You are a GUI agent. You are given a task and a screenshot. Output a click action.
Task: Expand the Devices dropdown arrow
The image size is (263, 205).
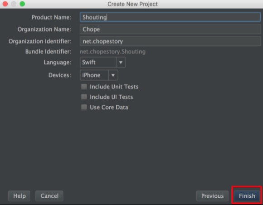(x=113, y=75)
